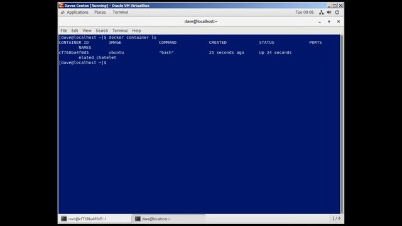The width and height of the screenshot is (402, 226).
Task: Click terminal icon beside root@cf768ba4f0d5 entry
Action: pyautogui.click(x=64, y=219)
